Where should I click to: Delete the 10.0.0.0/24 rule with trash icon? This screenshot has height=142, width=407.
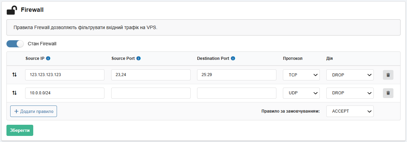coord(388,93)
